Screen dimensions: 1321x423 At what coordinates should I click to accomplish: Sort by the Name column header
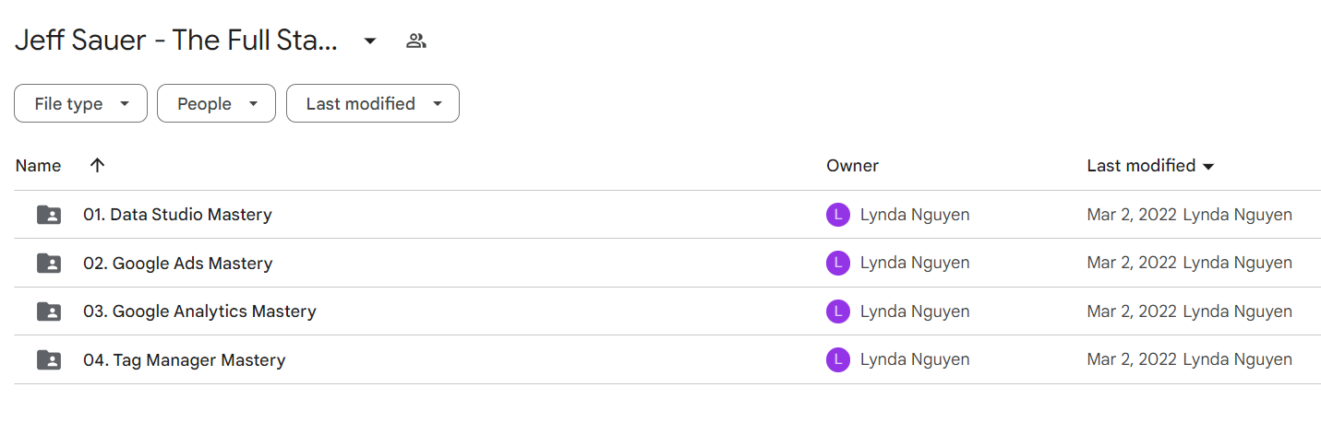[38, 166]
